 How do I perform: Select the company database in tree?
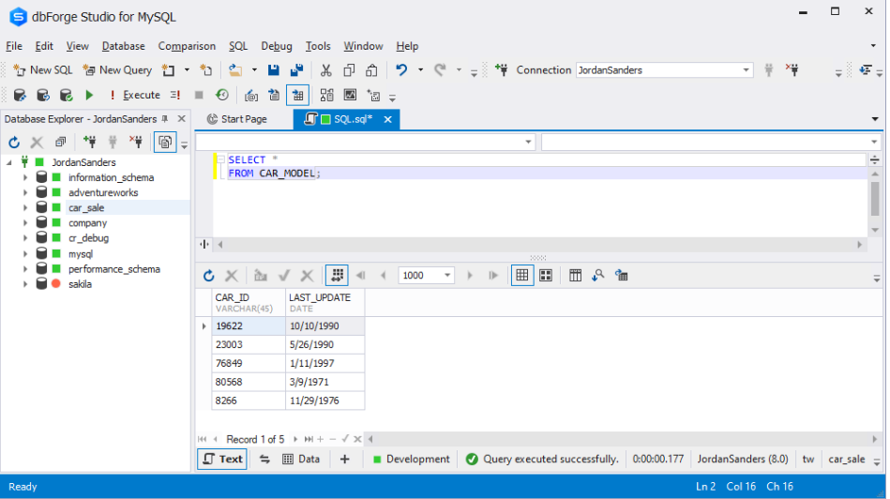pyautogui.click(x=87, y=223)
